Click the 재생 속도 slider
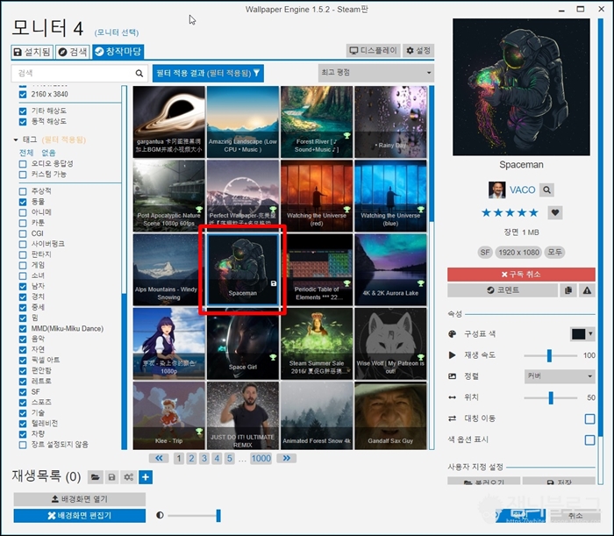Image resolution: width=614 pixels, height=536 pixels. point(550,355)
